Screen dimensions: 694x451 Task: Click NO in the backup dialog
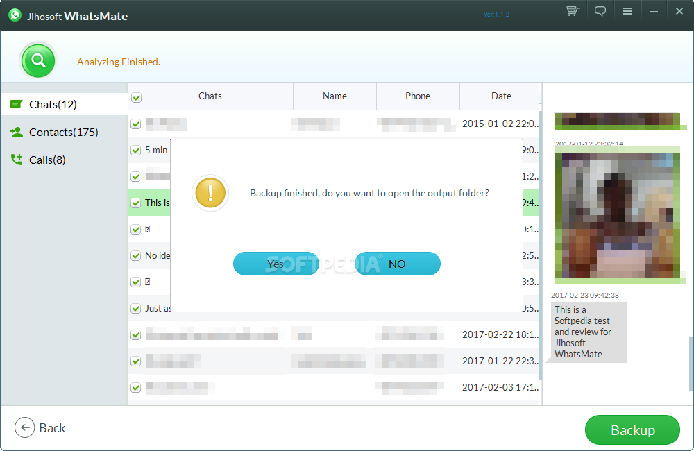pos(398,264)
